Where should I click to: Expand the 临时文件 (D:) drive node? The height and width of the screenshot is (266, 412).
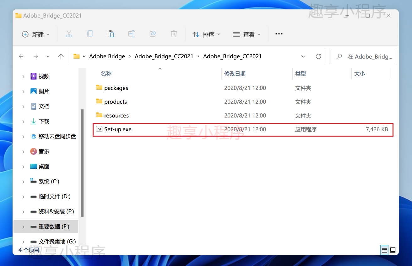[x=23, y=196]
